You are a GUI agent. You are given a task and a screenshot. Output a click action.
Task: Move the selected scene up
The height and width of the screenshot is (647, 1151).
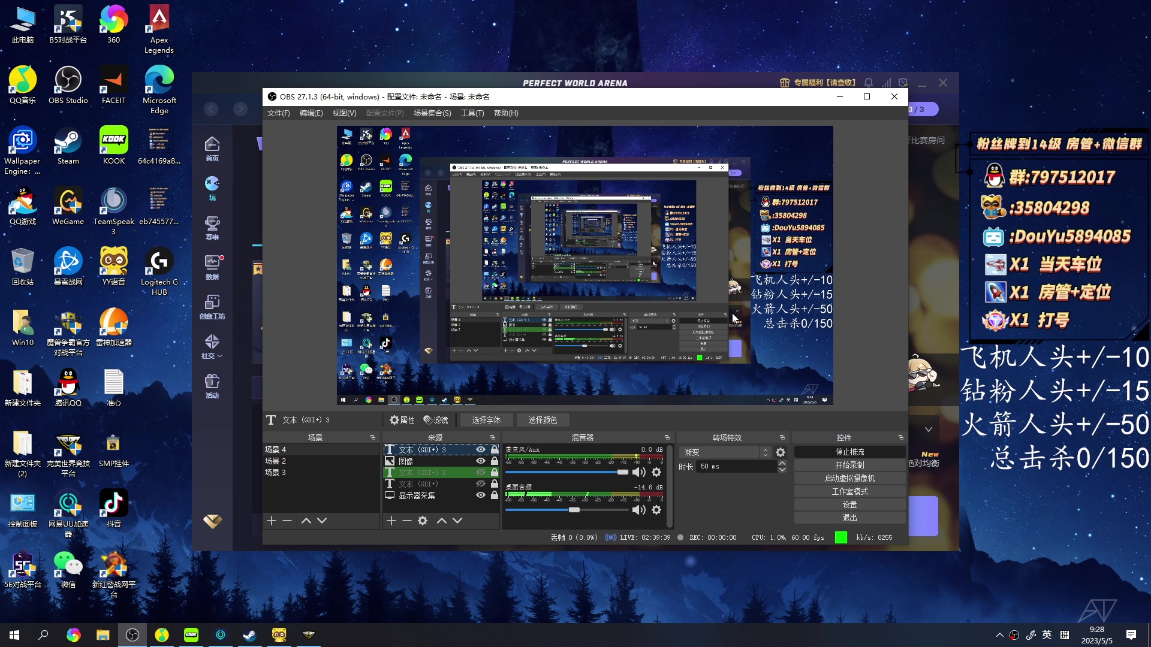306,521
